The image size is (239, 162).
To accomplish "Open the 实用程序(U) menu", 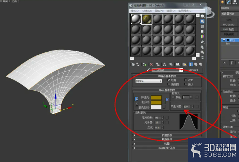I will tap(185, 11).
